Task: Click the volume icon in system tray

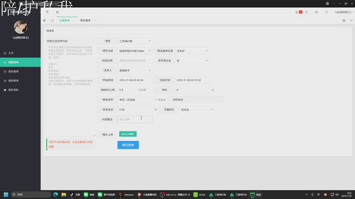Action: [x=337, y=195]
